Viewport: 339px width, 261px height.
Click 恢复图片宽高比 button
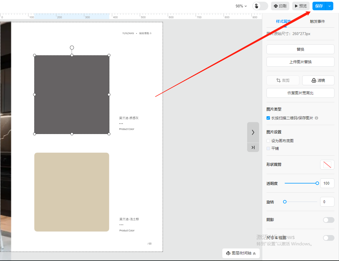tap(300, 93)
